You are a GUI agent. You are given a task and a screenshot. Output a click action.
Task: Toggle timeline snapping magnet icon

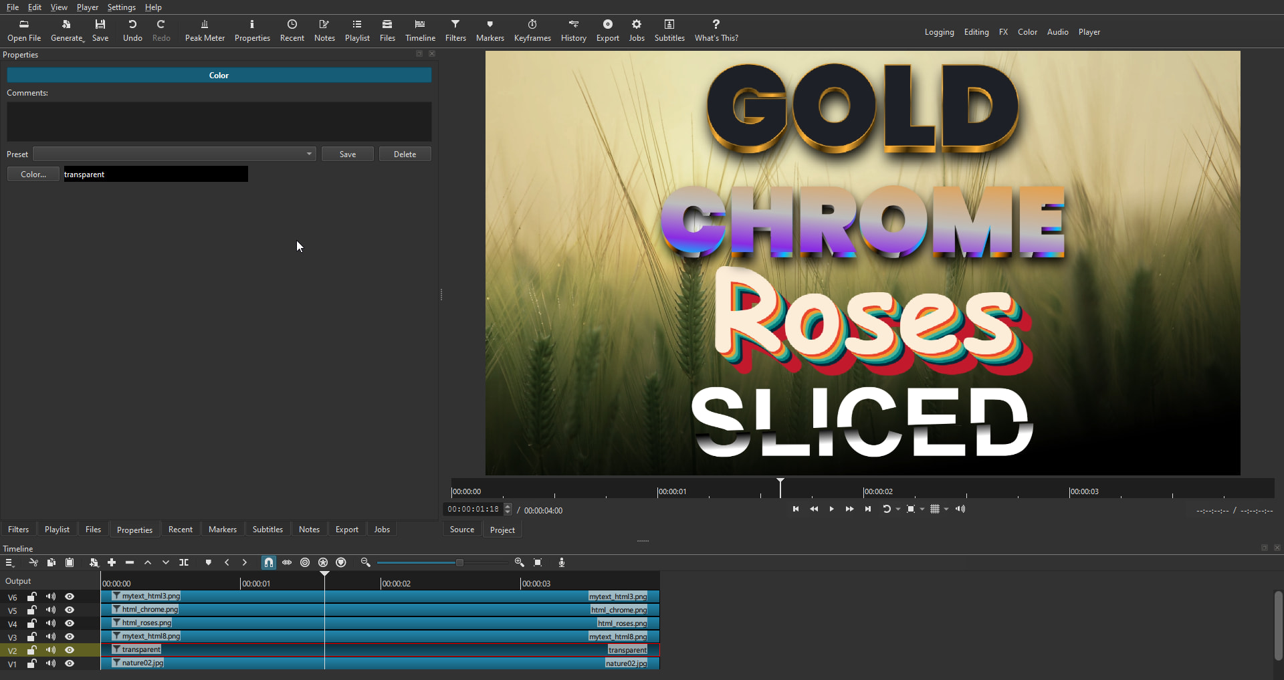coord(268,563)
